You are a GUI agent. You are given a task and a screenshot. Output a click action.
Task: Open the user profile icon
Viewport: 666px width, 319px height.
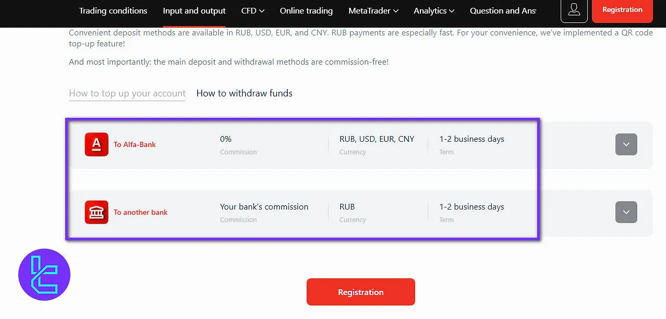[x=574, y=10]
